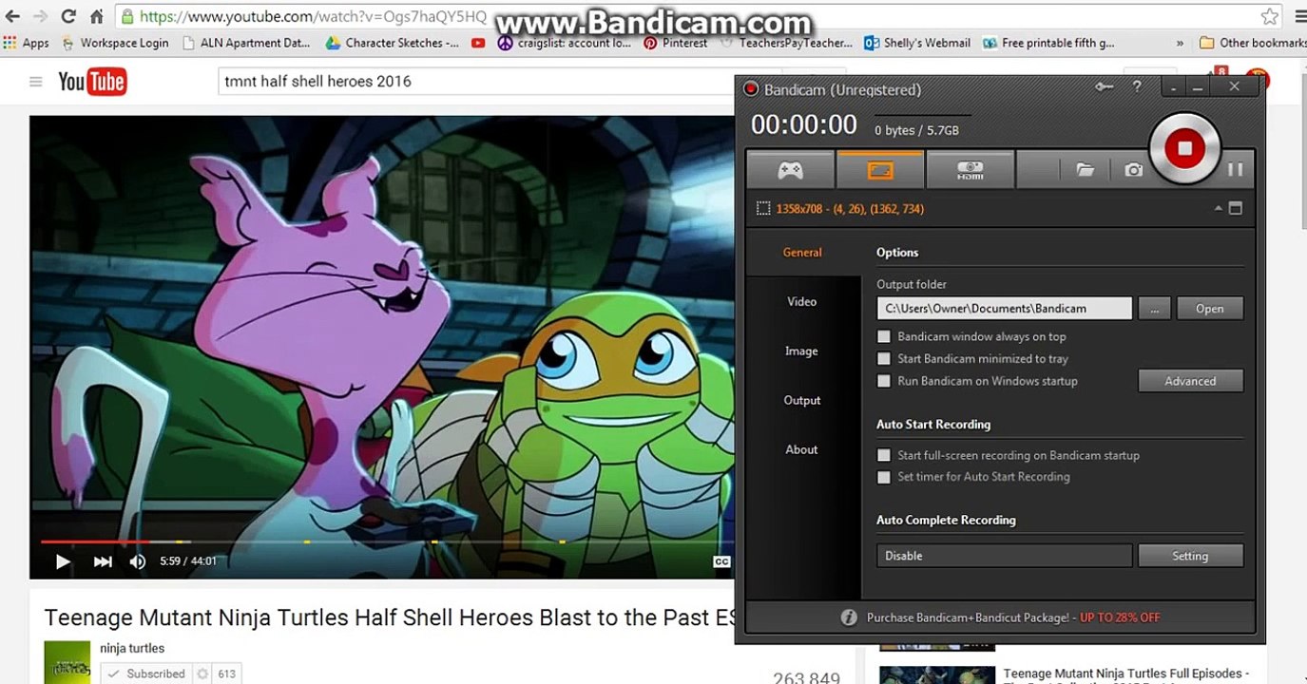This screenshot has height=684, width=1307.
Task: Mute the YouTube video volume
Action: (x=138, y=561)
